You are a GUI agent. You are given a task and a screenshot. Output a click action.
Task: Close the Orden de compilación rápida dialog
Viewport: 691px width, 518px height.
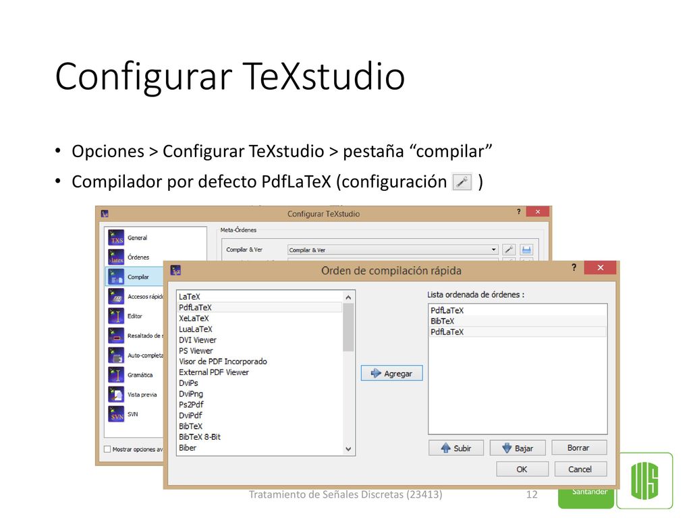pyautogui.click(x=600, y=267)
